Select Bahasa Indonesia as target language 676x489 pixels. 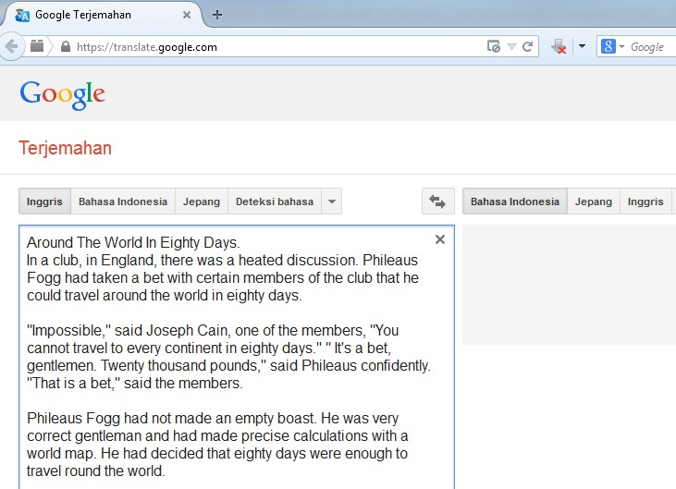(515, 202)
